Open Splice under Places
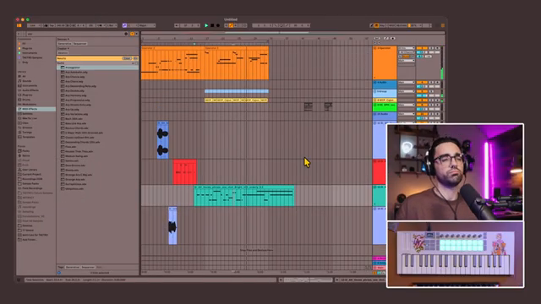The width and height of the screenshot is (541, 304). point(26,155)
